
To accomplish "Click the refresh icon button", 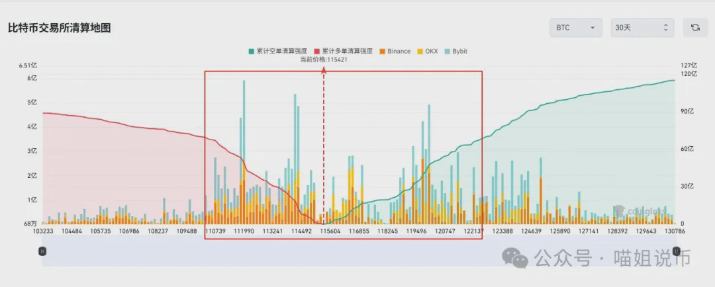I will [695, 28].
